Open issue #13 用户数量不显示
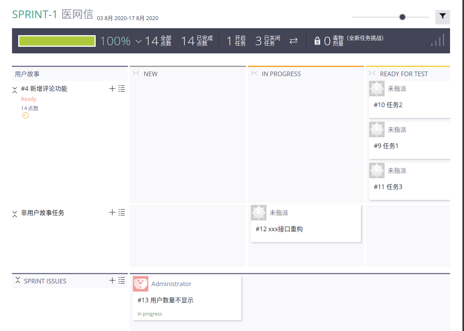 pyautogui.click(x=165, y=300)
